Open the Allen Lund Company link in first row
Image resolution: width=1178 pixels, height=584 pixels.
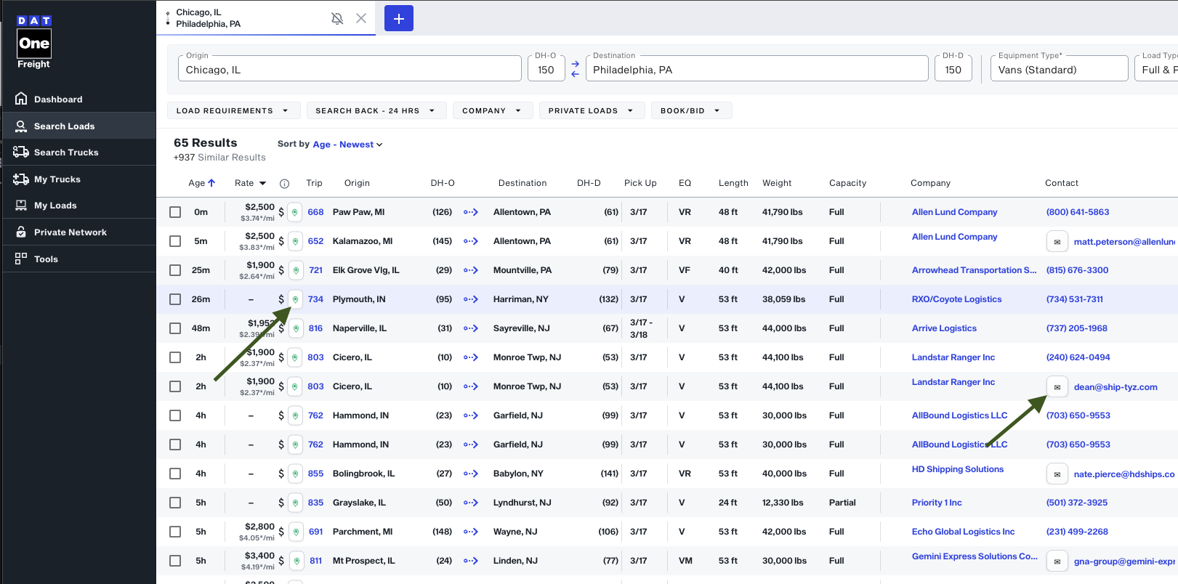(954, 212)
